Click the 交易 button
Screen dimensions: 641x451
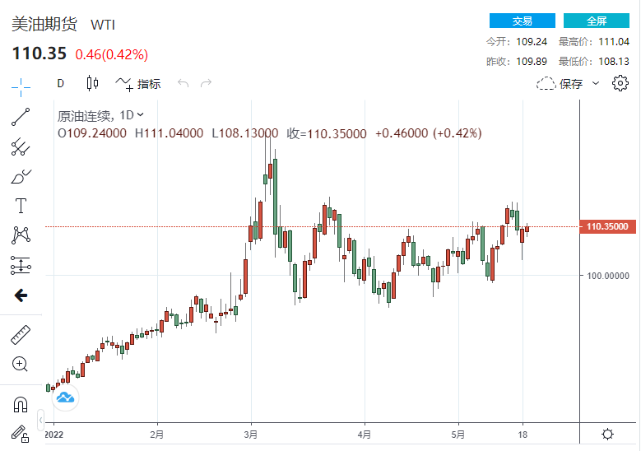522,21
